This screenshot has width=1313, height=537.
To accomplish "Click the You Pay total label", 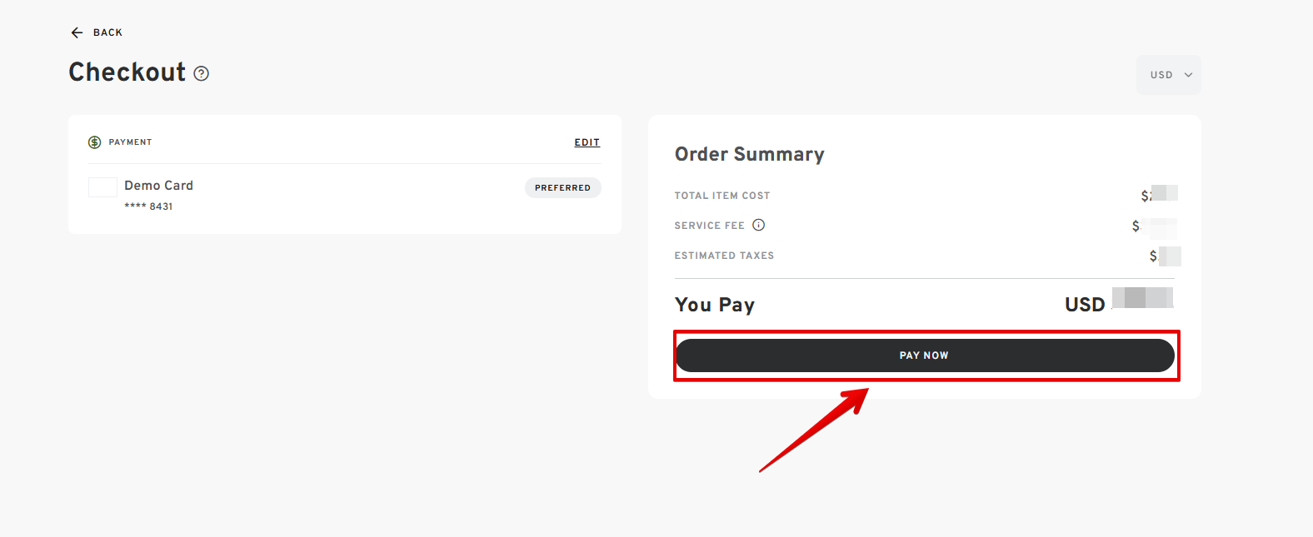I will (x=715, y=305).
